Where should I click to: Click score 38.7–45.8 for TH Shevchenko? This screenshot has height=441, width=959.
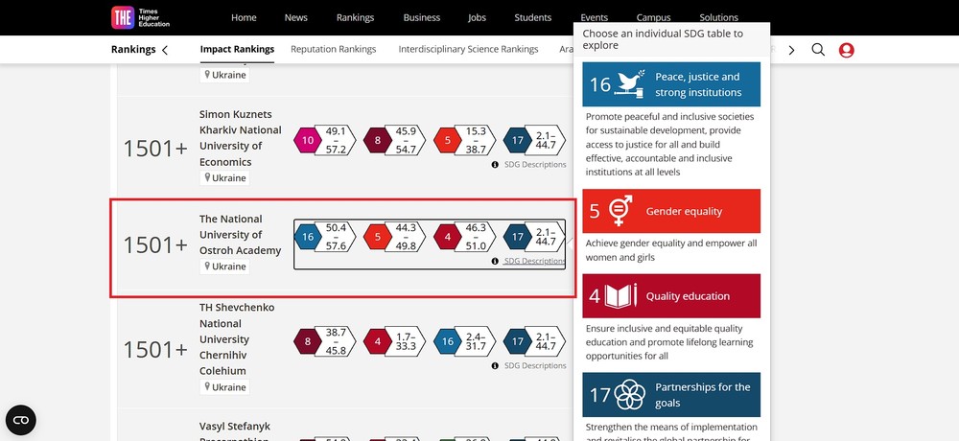336,341
